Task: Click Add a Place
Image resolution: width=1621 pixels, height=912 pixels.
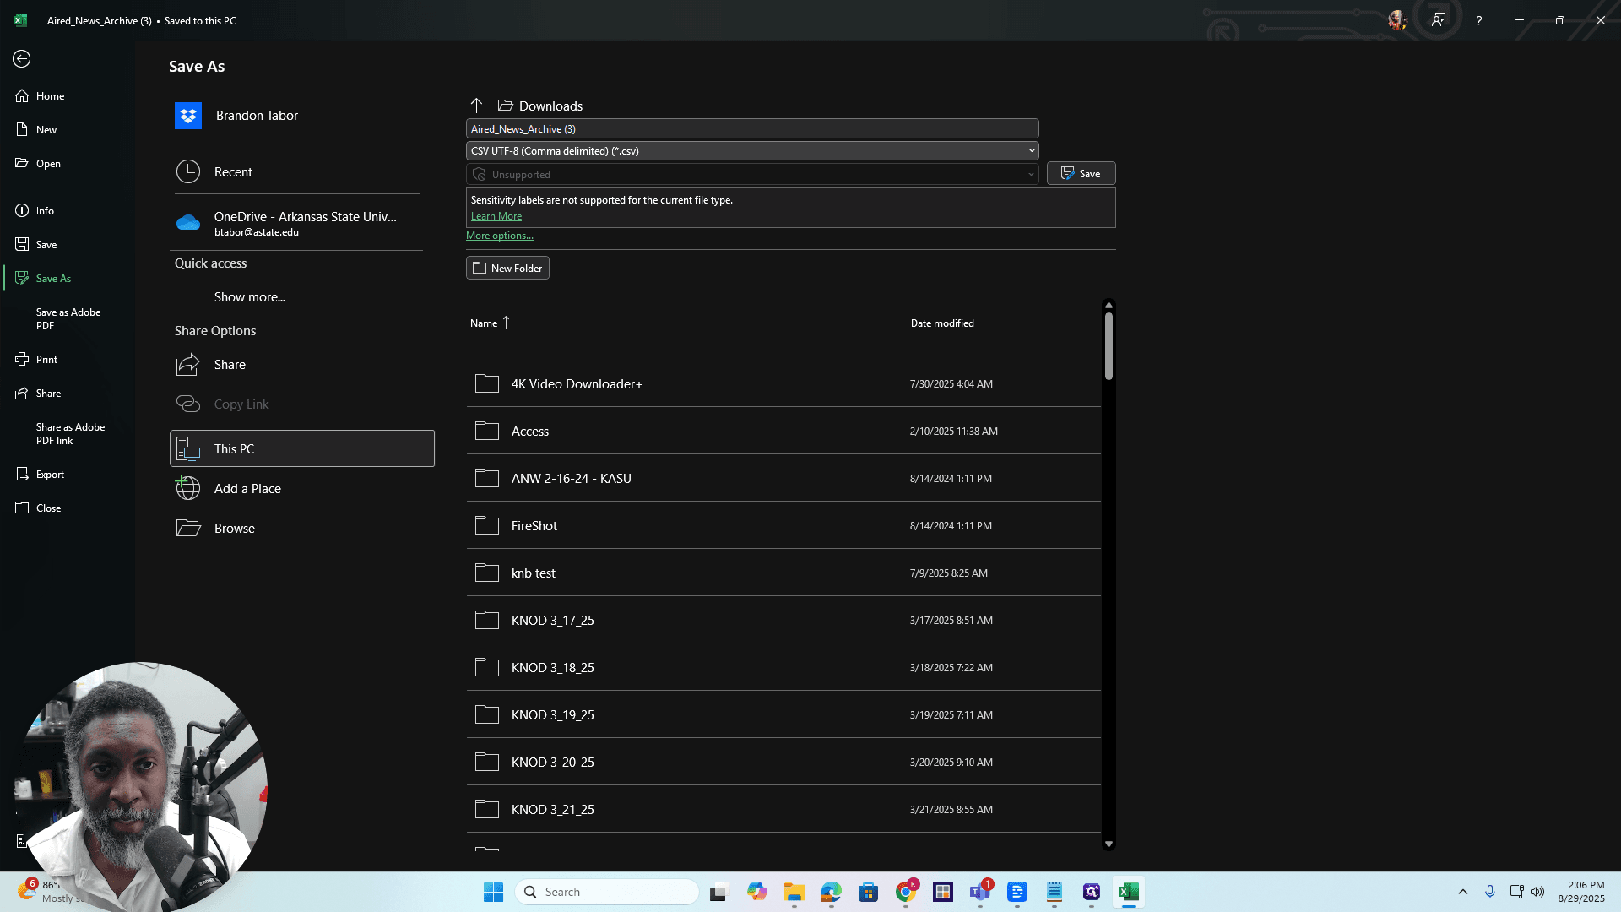Action: tap(301, 489)
